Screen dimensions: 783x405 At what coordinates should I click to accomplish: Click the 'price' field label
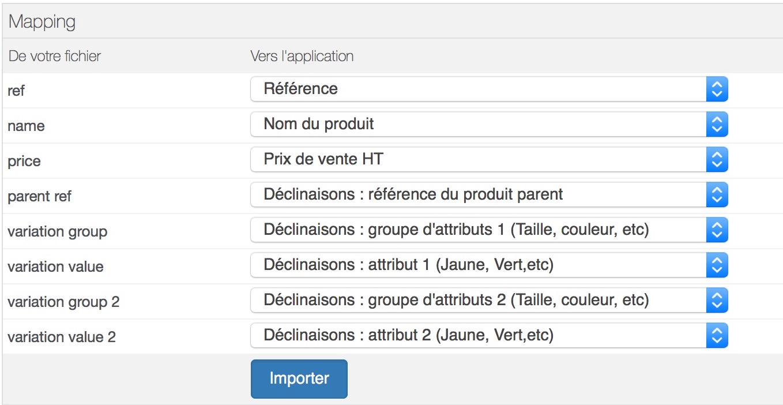(x=24, y=161)
